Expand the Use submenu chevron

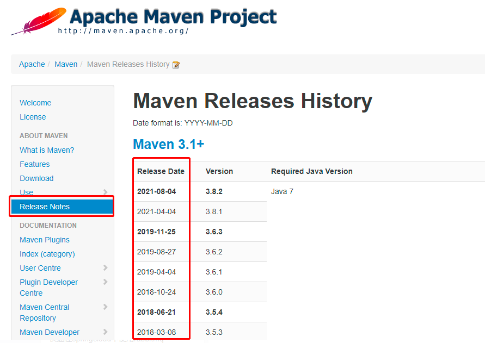[x=105, y=192]
